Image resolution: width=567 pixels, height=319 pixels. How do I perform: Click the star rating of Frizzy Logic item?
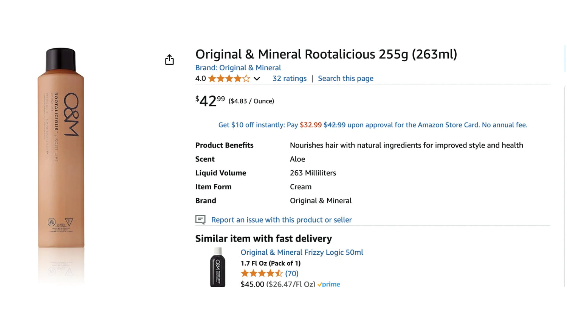[x=262, y=273]
